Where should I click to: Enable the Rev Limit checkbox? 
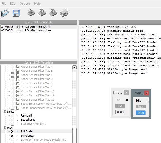tap(12, 115)
